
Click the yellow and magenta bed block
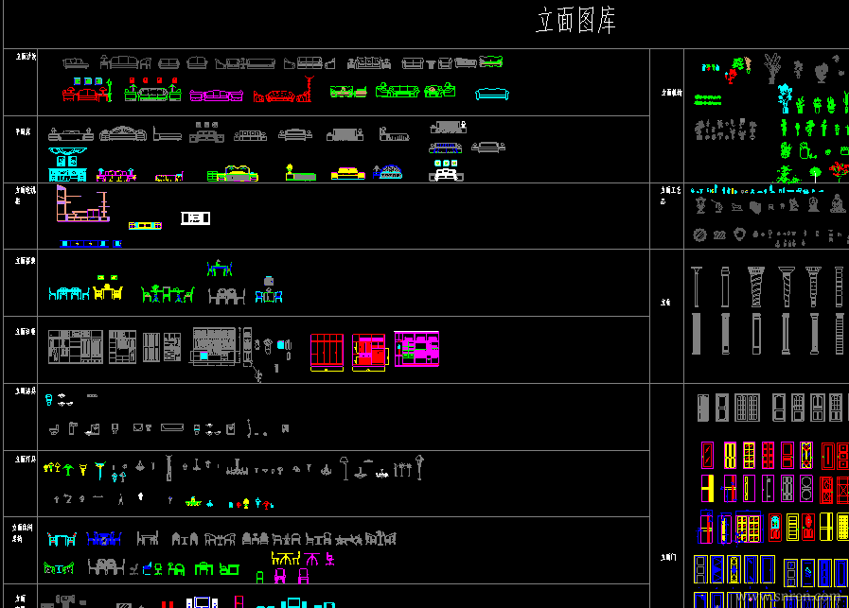click(347, 174)
